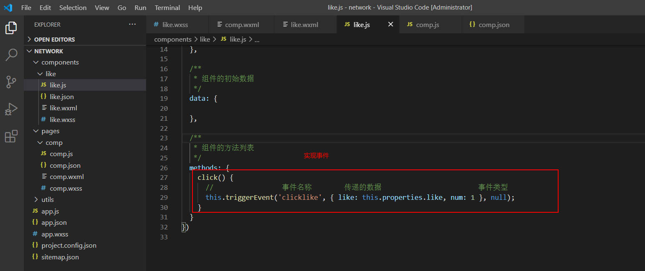
Task: Click the JS icon on comp.js tab
Action: [410, 25]
